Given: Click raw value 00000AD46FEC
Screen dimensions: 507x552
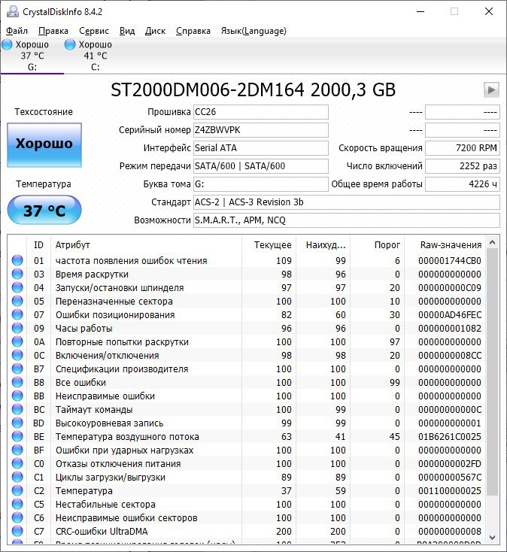Looking at the screenshot, I should tap(450, 314).
